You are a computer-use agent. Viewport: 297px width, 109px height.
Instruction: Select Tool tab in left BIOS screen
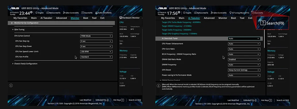click(x=94, y=18)
